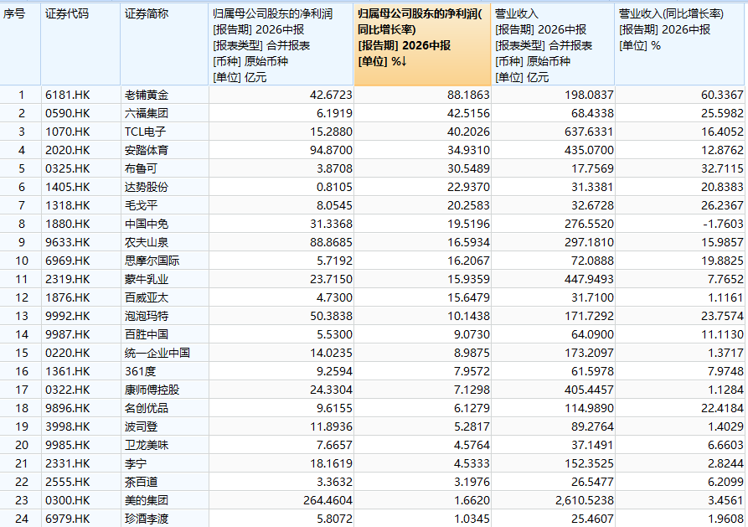Click revenue growth value -1.7603
The width and height of the screenshot is (748, 527).
pos(722,224)
